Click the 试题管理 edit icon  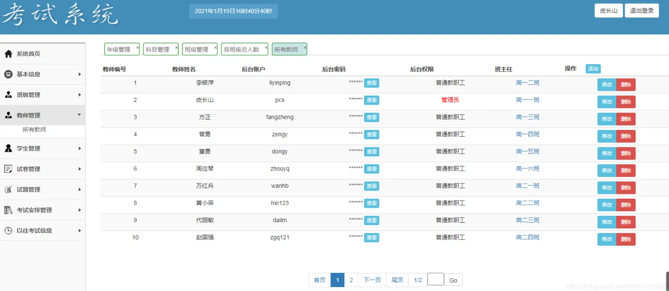tap(8, 189)
